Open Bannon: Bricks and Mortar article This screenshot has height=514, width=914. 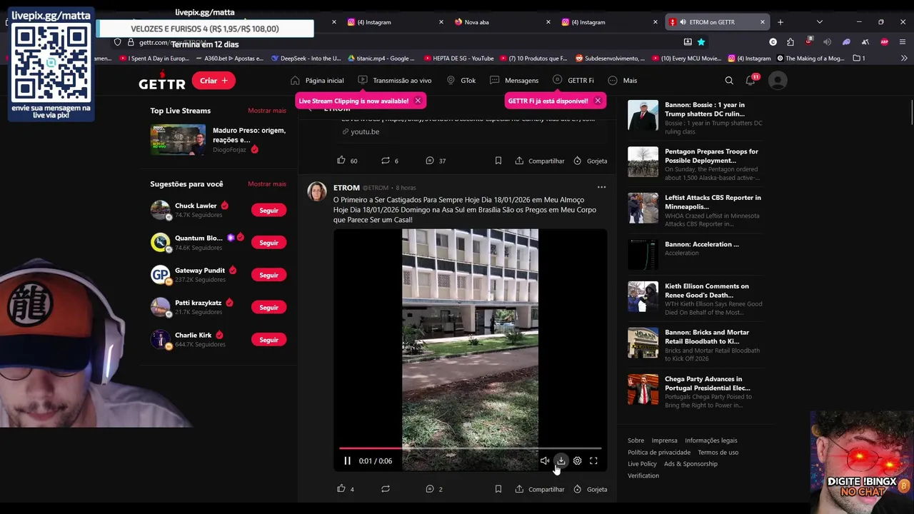(x=695, y=346)
